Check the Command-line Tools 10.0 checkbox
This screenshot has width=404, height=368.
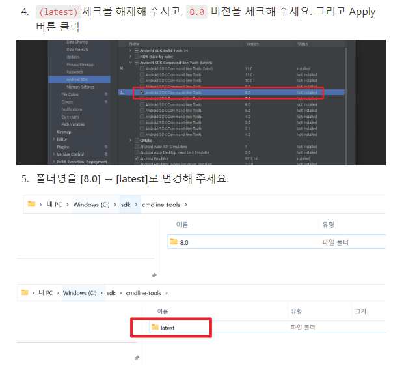[142, 81]
